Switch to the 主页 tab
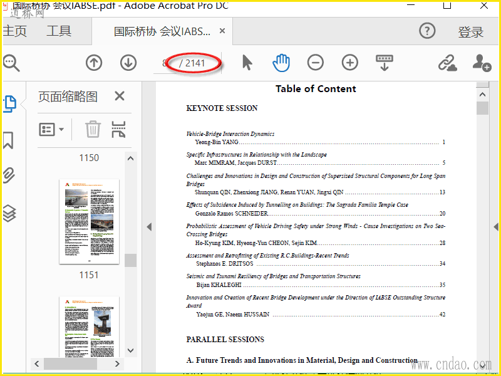The width and height of the screenshot is (501, 376). 14,31
